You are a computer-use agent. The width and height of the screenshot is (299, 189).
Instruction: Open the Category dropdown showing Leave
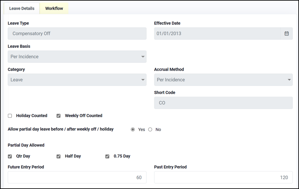(x=77, y=80)
